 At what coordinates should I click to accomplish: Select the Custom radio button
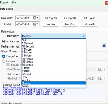pyautogui.click(x=4, y=61)
